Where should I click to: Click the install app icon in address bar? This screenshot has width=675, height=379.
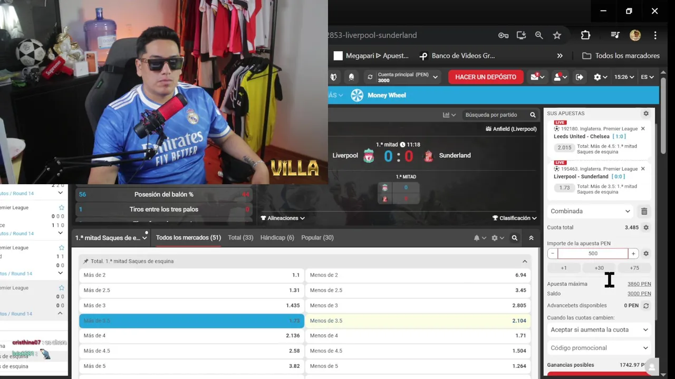coord(521,35)
